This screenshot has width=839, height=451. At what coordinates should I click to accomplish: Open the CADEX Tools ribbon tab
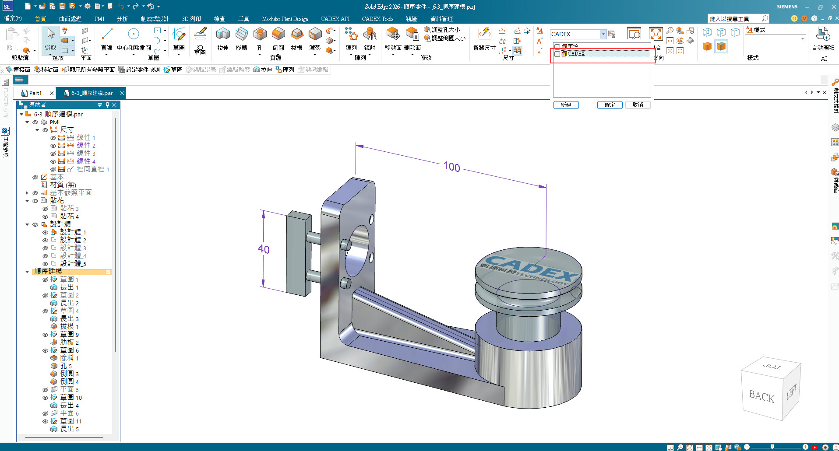coord(377,19)
